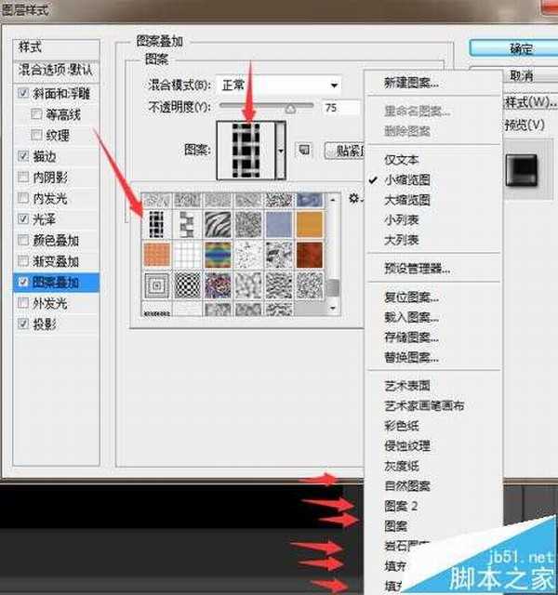Click 载入图案 to load patterns
This screenshot has height=595, width=558.
pos(412,317)
